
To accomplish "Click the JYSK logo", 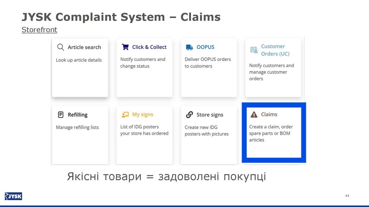I will tap(13, 196).
